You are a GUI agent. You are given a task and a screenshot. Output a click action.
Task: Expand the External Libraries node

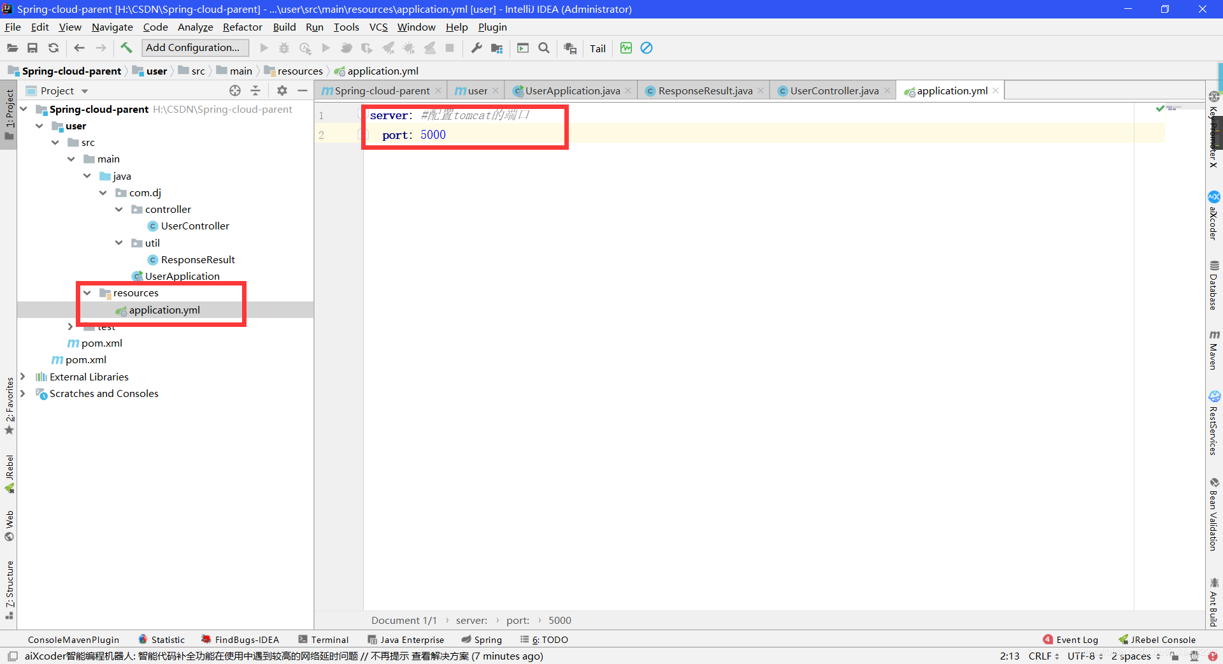point(23,377)
